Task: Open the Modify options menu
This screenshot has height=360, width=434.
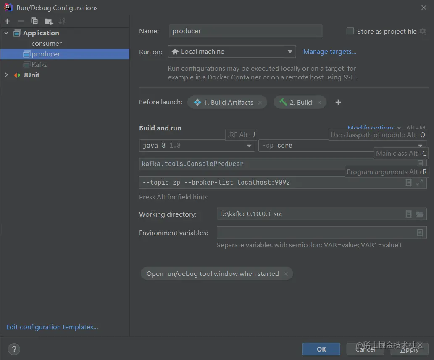Action: click(374, 128)
